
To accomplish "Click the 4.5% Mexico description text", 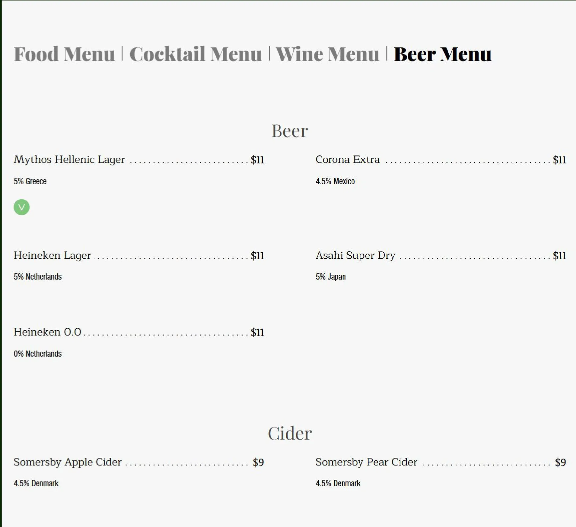I will pos(335,181).
